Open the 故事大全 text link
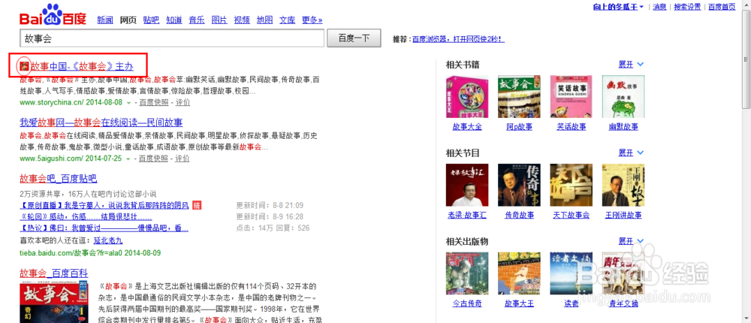Screen dimensions: 751x323 coord(467,127)
